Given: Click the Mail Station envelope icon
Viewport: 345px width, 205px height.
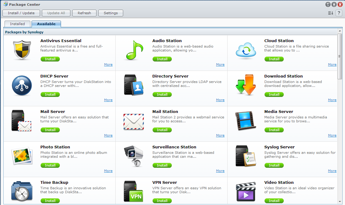Looking at the screenshot, I should tap(134, 122).
